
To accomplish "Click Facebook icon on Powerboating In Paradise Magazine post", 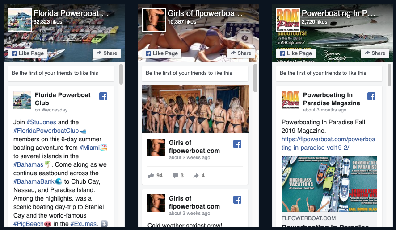I will pyautogui.click(x=371, y=96).
